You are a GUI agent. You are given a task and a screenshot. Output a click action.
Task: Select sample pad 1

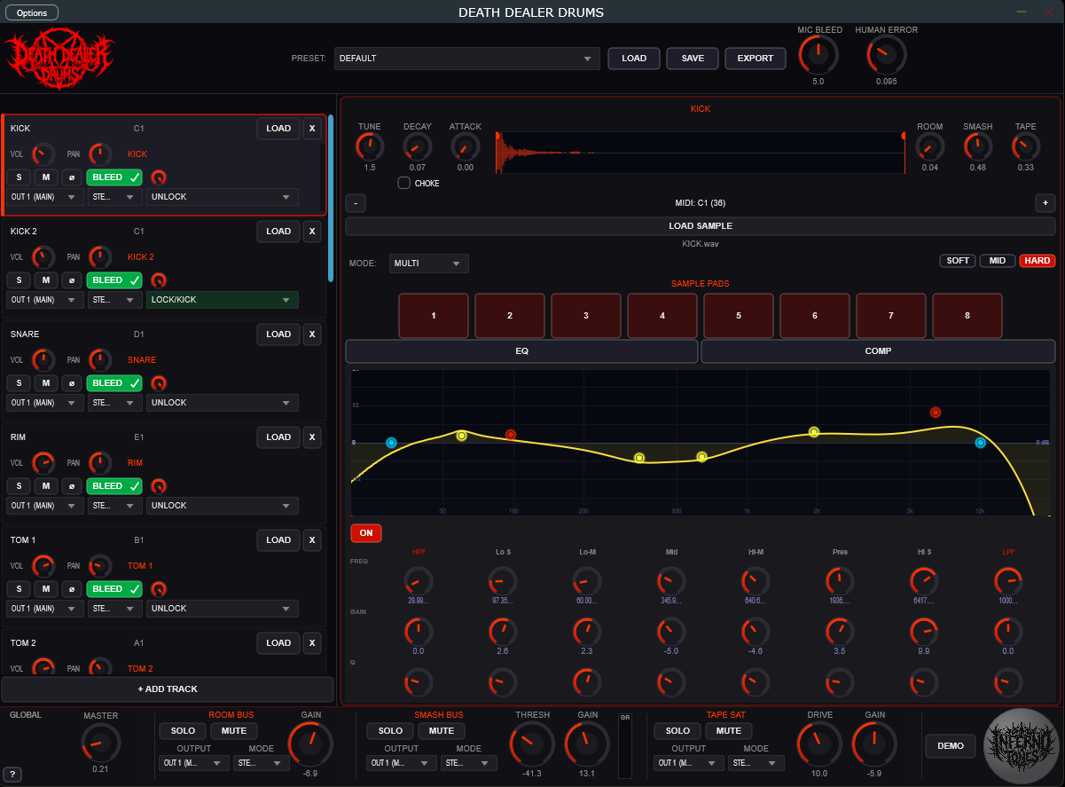(x=434, y=316)
